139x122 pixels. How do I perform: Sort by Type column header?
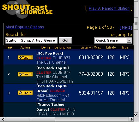pyautogui.click(x=125, y=47)
